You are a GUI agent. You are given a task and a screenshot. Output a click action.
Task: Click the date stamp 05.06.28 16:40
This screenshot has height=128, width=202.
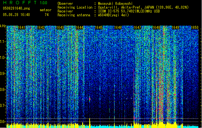coord(16,15)
